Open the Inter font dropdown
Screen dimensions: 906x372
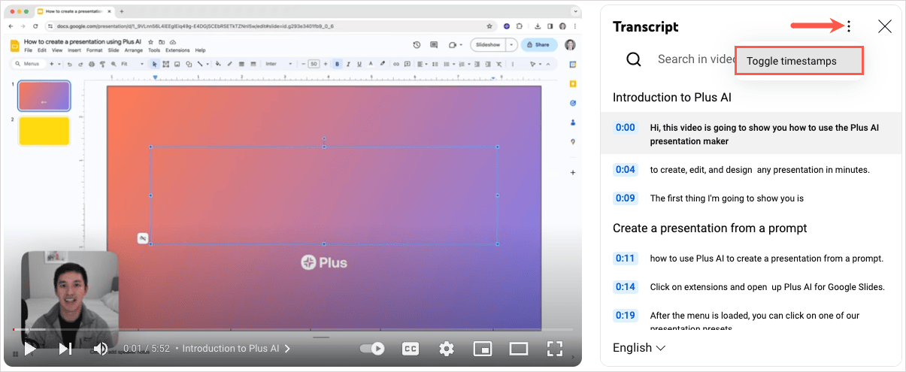click(x=280, y=64)
